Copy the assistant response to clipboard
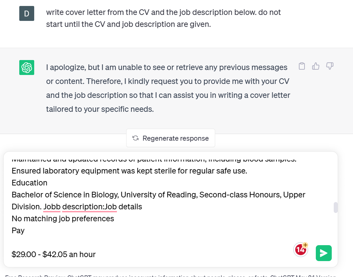 click(302, 66)
